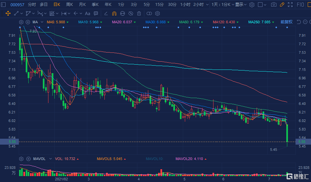The image size is (311, 182).
Task: Select the polygon shape drawing tool
Action: click(x=28, y=13)
